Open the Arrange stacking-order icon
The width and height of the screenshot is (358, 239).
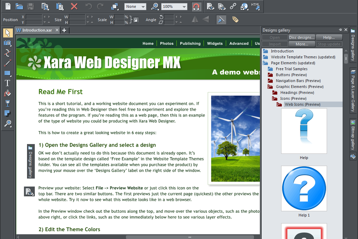click(x=115, y=7)
